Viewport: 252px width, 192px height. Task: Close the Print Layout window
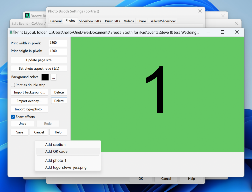tap(237, 32)
